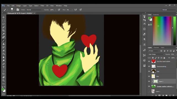Select the Zoom tool

[4, 81]
